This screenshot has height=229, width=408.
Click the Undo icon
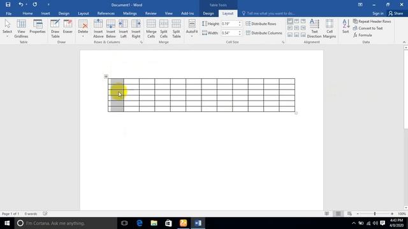pos(21,4)
